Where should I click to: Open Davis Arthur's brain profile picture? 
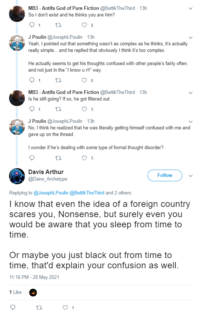pos(17,176)
